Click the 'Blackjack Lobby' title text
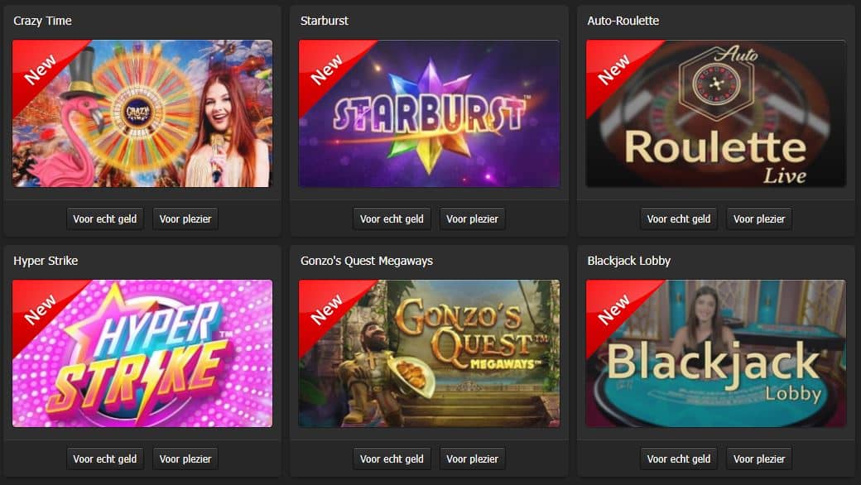 (x=629, y=261)
